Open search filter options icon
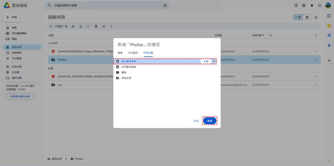This screenshot has height=166, width=334. (165, 5)
